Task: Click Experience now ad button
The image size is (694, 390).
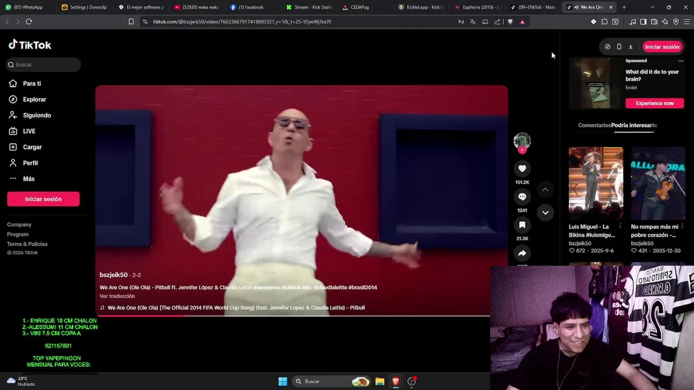Action: tap(654, 103)
